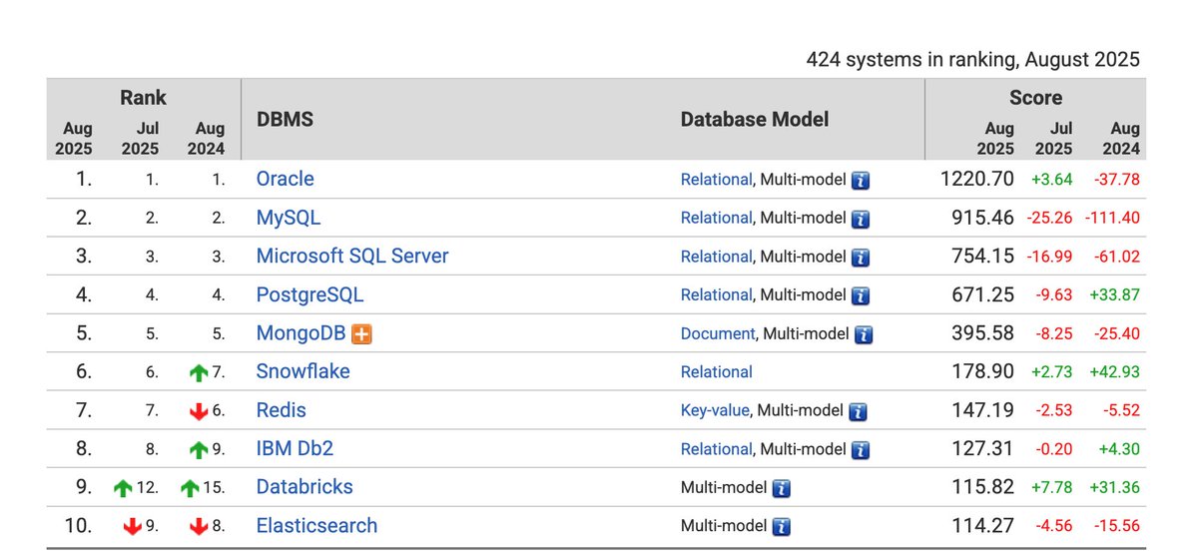Click MySQL's score 915.46
Screen dimensions: 1198x551
982,218
